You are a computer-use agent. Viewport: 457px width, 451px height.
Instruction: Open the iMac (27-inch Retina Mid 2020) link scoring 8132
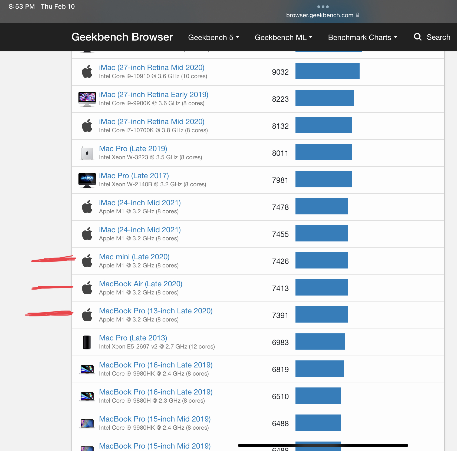(x=152, y=122)
